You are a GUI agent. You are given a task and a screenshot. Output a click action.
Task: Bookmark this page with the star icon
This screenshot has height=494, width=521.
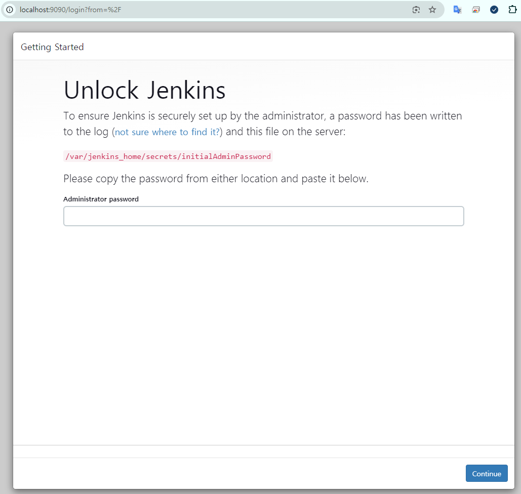point(432,10)
